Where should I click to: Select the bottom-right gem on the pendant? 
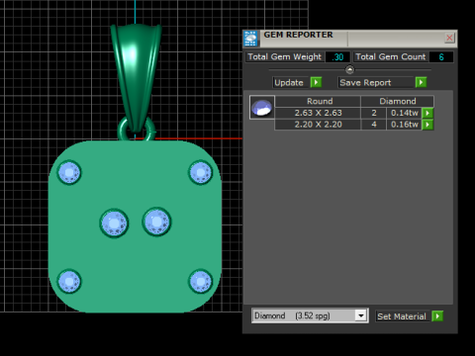(201, 282)
